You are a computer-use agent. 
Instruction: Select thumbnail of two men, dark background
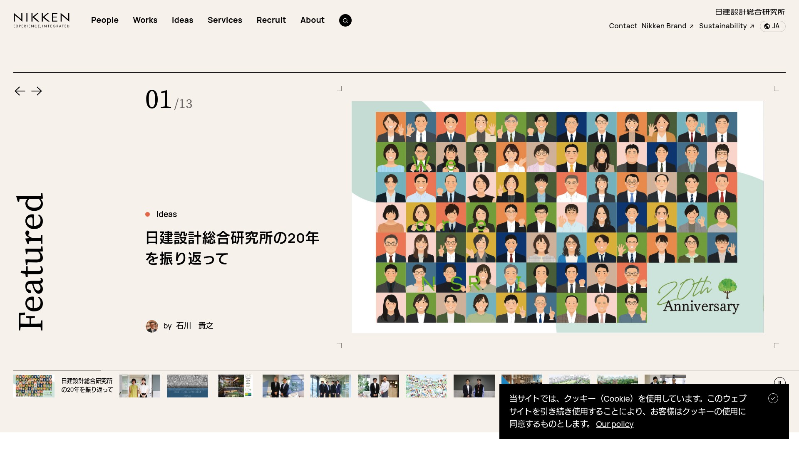pyautogui.click(x=474, y=386)
